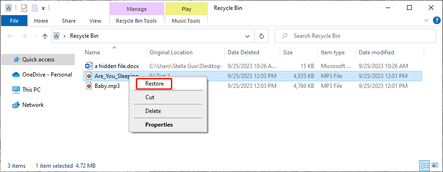This screenshot has height=172, width=443.
Task: Open the File tab
Action: (x=14, y=21)
